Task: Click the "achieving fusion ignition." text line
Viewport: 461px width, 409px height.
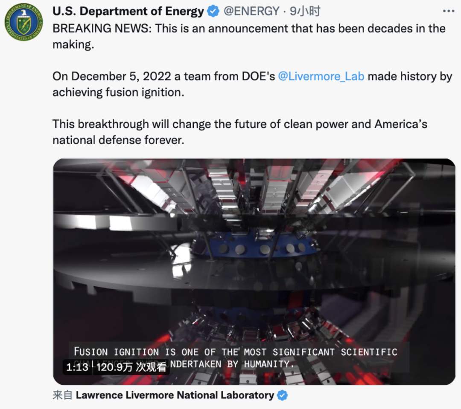Action: pyautogui.click(x=118, y=92)
